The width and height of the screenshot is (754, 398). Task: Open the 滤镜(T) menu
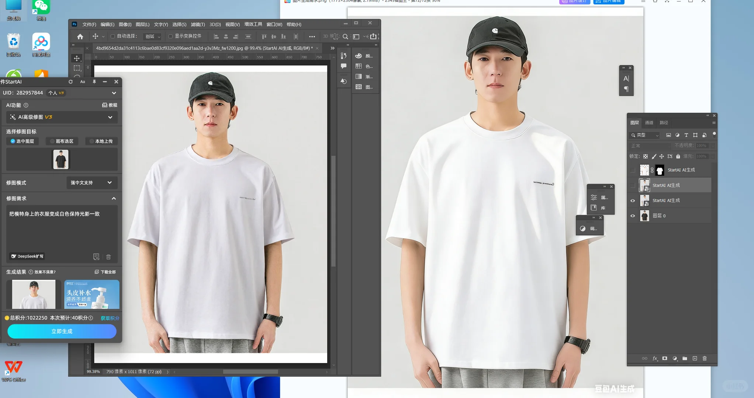(198, 24)
